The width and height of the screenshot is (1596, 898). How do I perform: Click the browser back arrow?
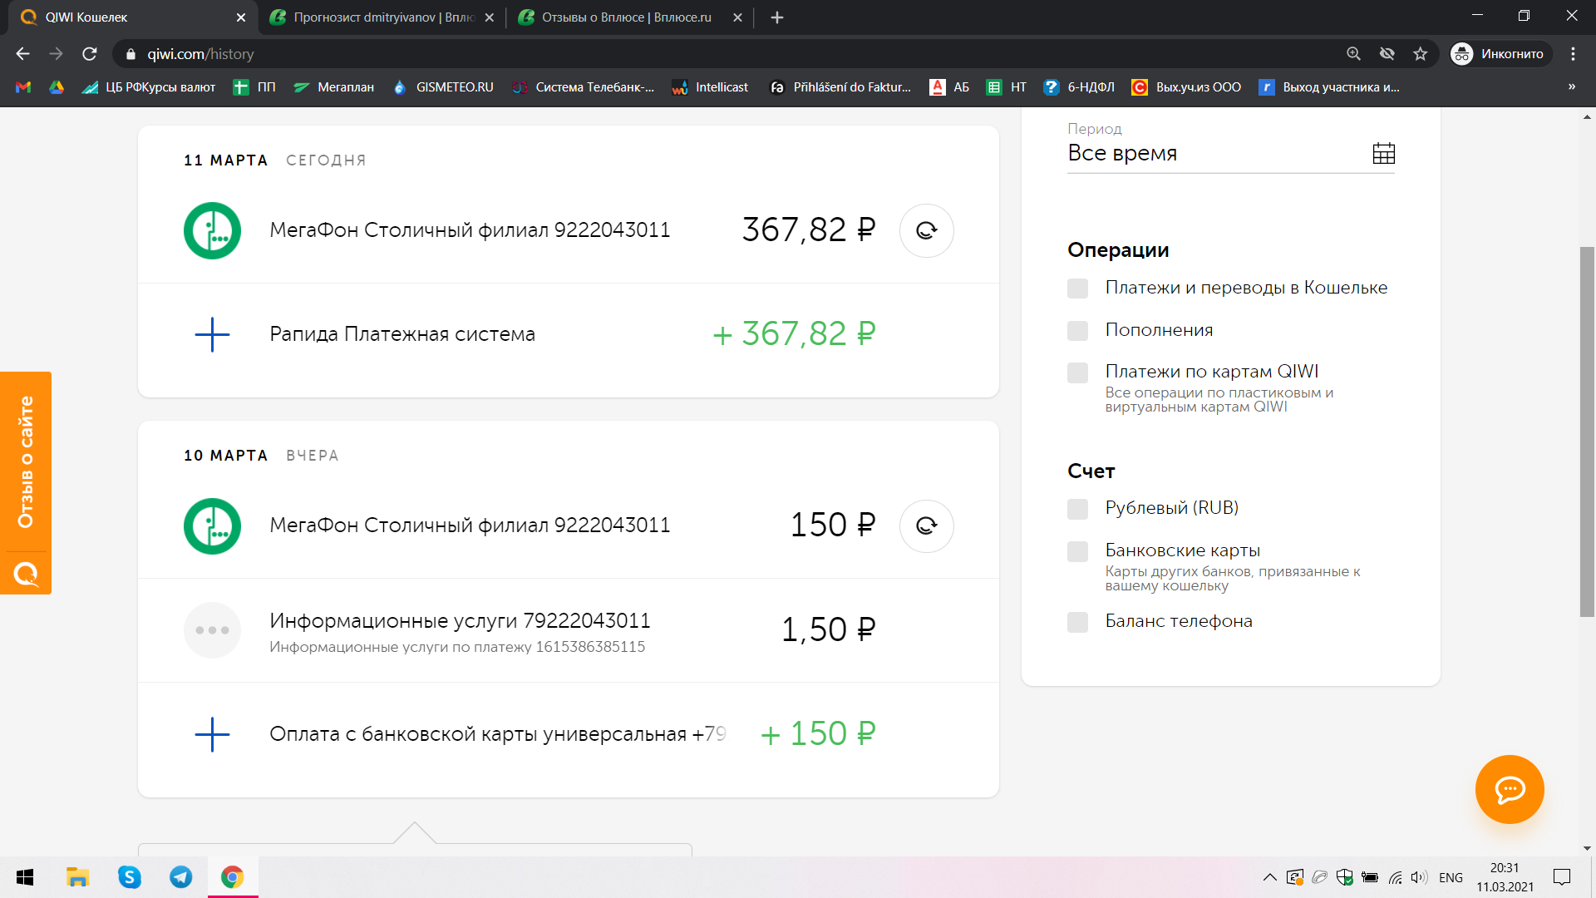22,54
